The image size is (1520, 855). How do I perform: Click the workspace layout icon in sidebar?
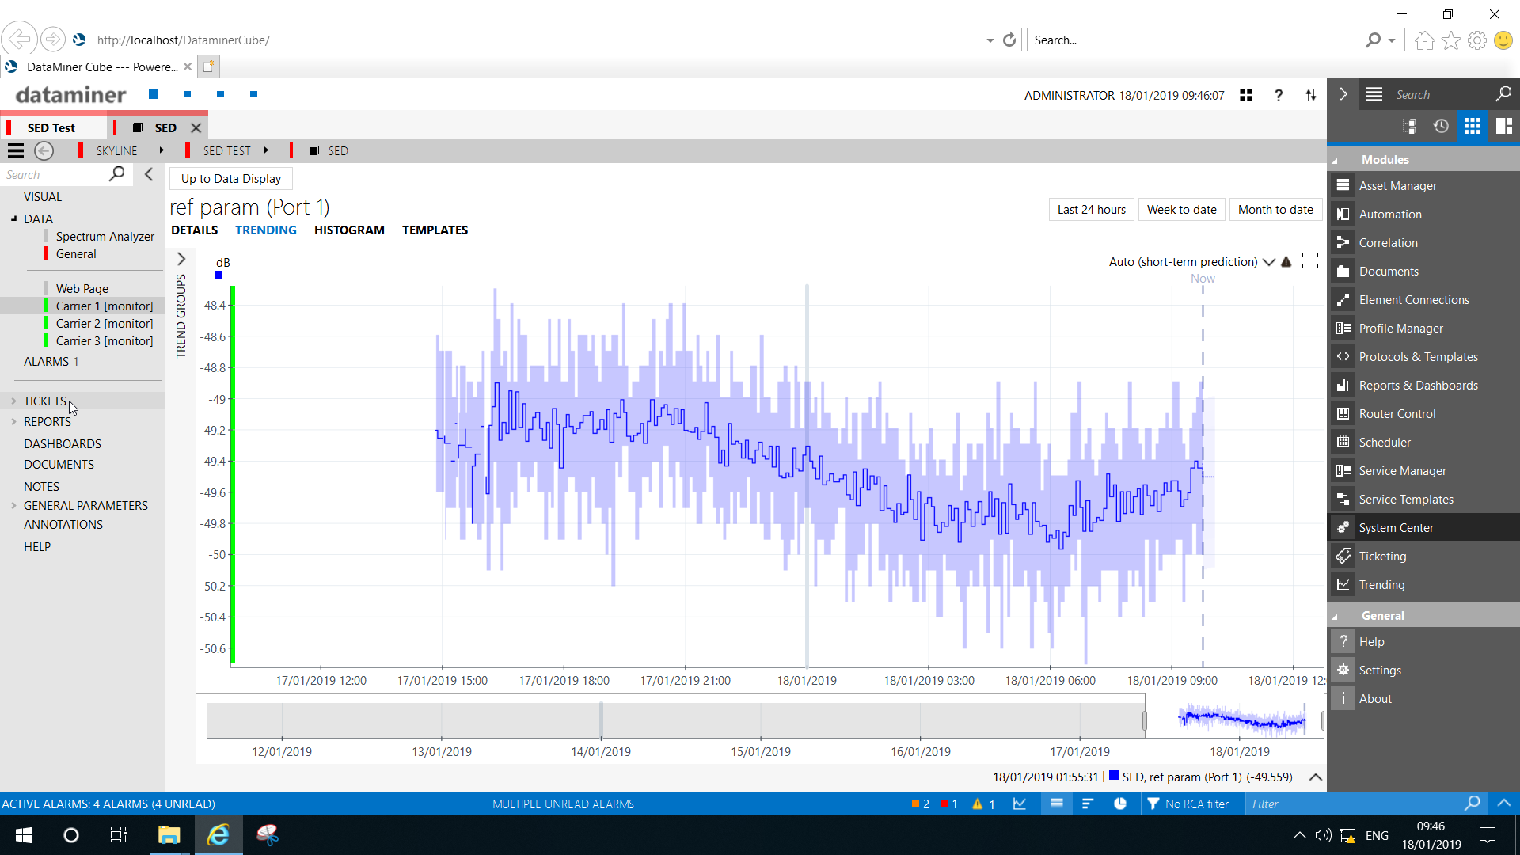[x=1503, y=126]
